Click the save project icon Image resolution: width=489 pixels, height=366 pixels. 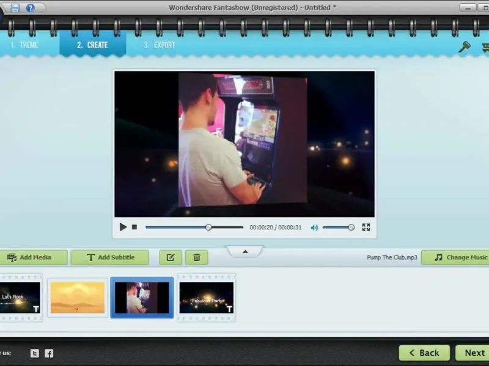tap(15, 8)
